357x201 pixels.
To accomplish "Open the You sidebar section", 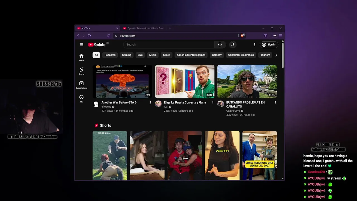I will pyautogui.click(x=81, y=99).
